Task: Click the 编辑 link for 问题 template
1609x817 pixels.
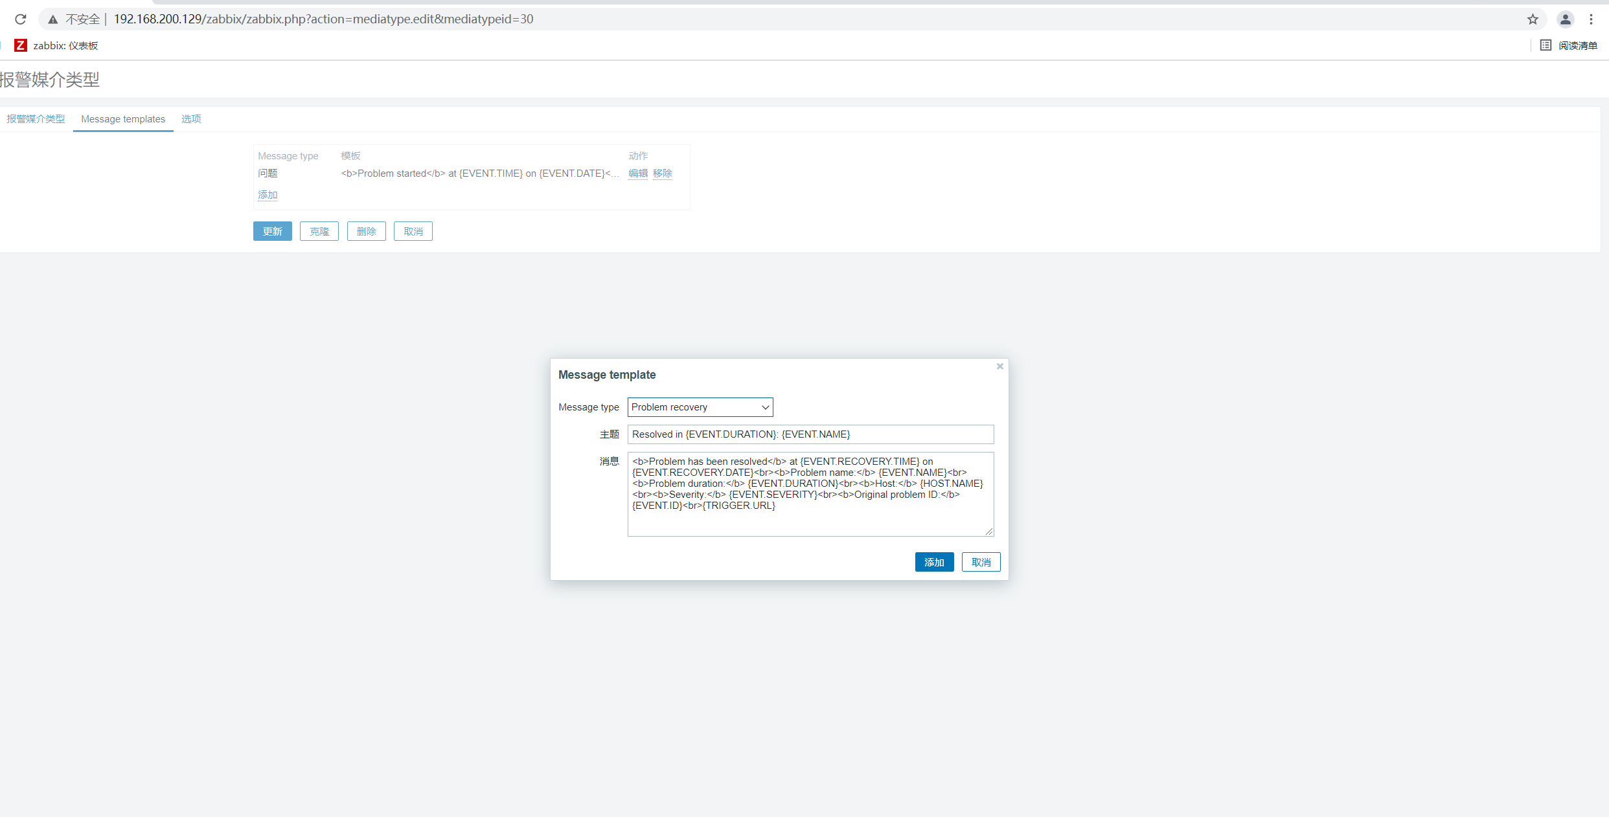Action: tap(638, 173)
